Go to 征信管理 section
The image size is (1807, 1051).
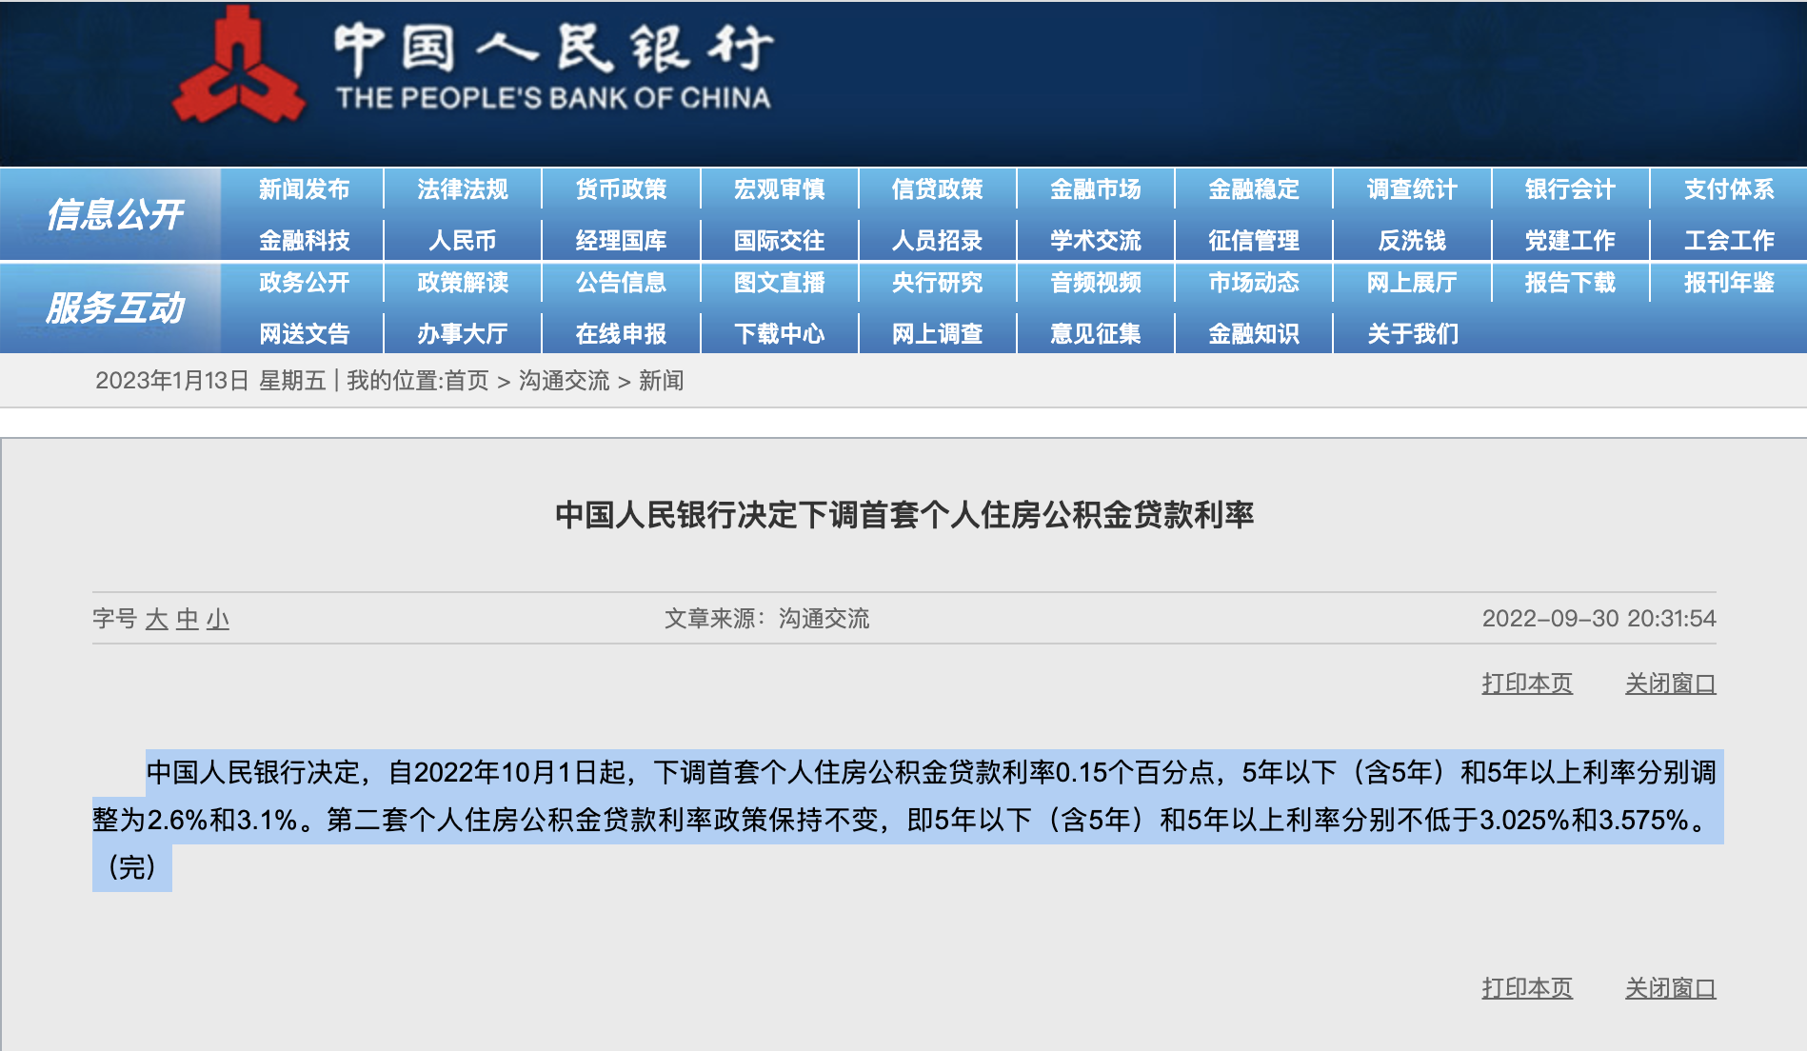pos(1254,241)
